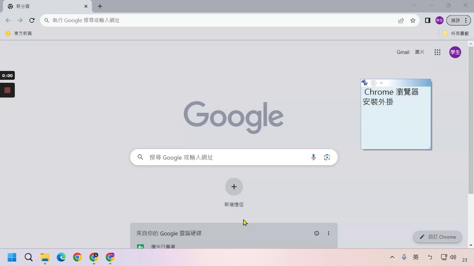Image resolution: width=474 pixels, height=266 pixels.
Task: Open File Explorer from taskbar
Action: pyautogui.click(x=45, y=257)
